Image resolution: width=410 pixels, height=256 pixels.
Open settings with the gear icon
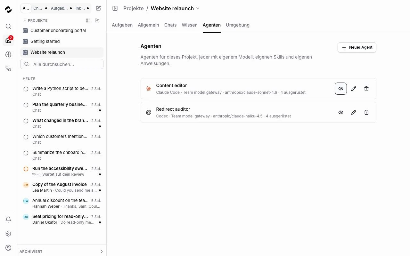(8, 234)
